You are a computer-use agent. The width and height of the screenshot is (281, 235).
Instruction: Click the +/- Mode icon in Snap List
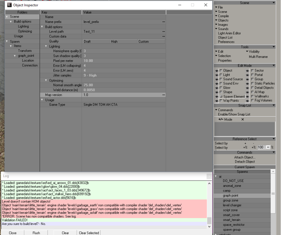(x=221, y=120)
